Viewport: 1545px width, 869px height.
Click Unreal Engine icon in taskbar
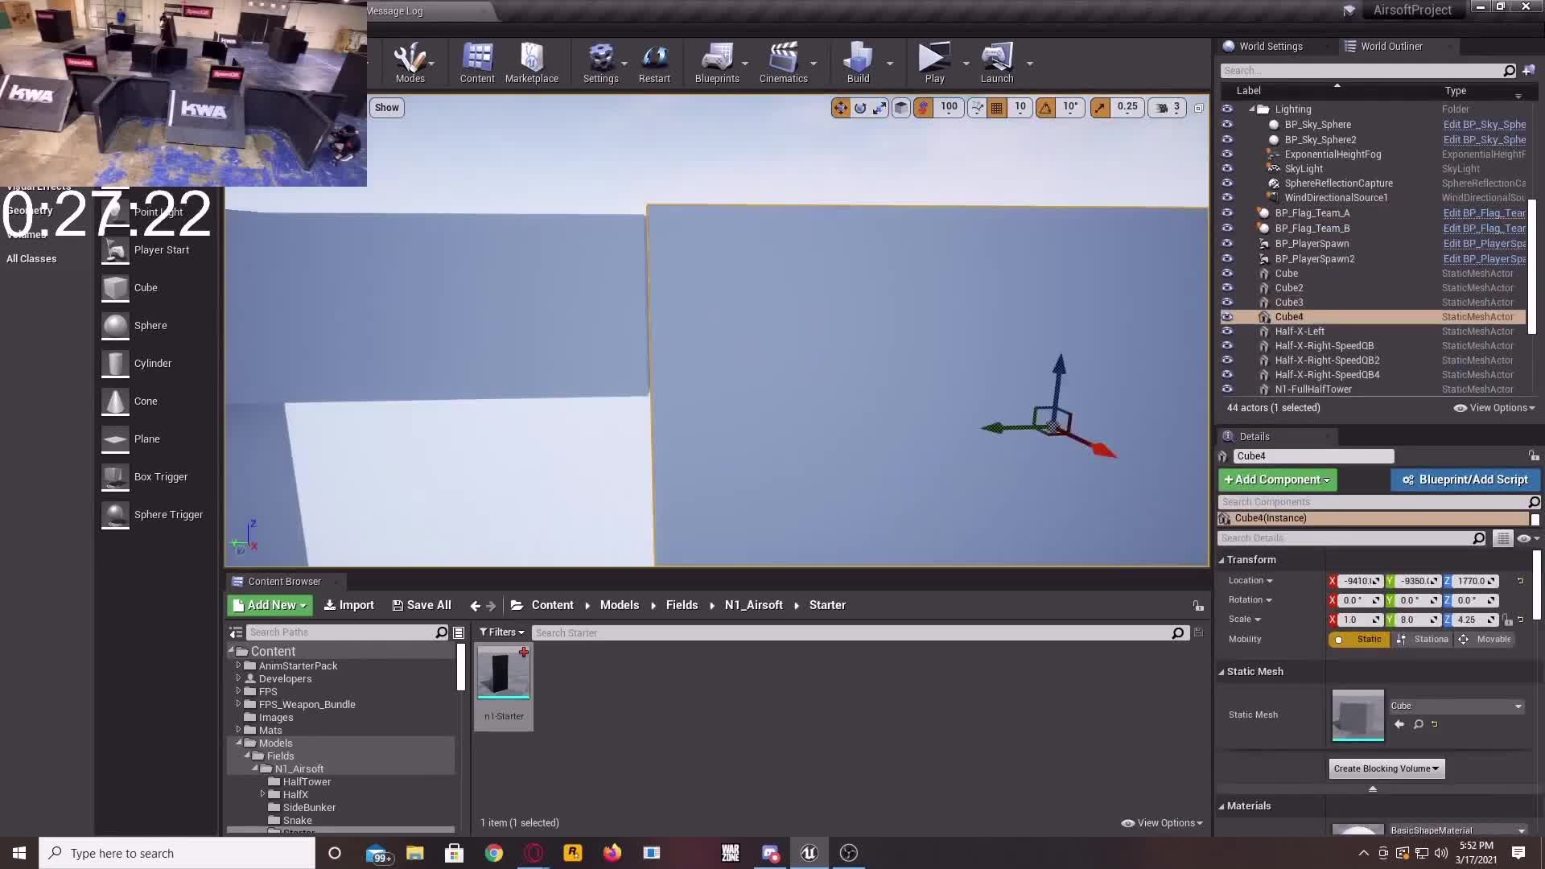pyautogui.click(x=809, y=853)
